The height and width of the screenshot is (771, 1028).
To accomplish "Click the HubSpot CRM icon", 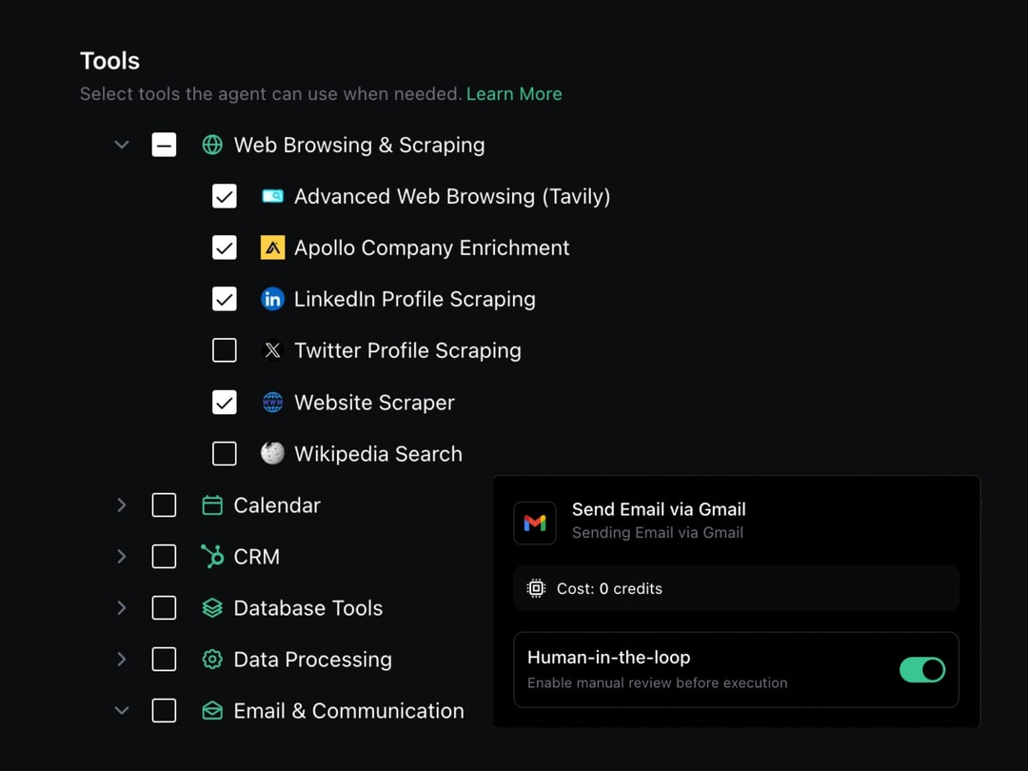I will point(212,557).
